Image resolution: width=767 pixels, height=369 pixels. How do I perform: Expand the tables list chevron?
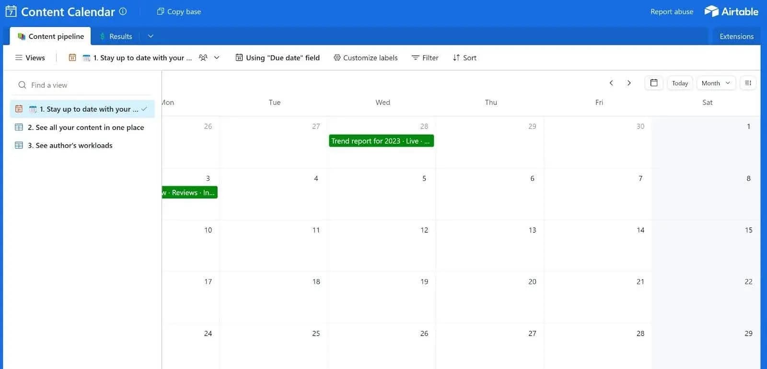[151, 36]
